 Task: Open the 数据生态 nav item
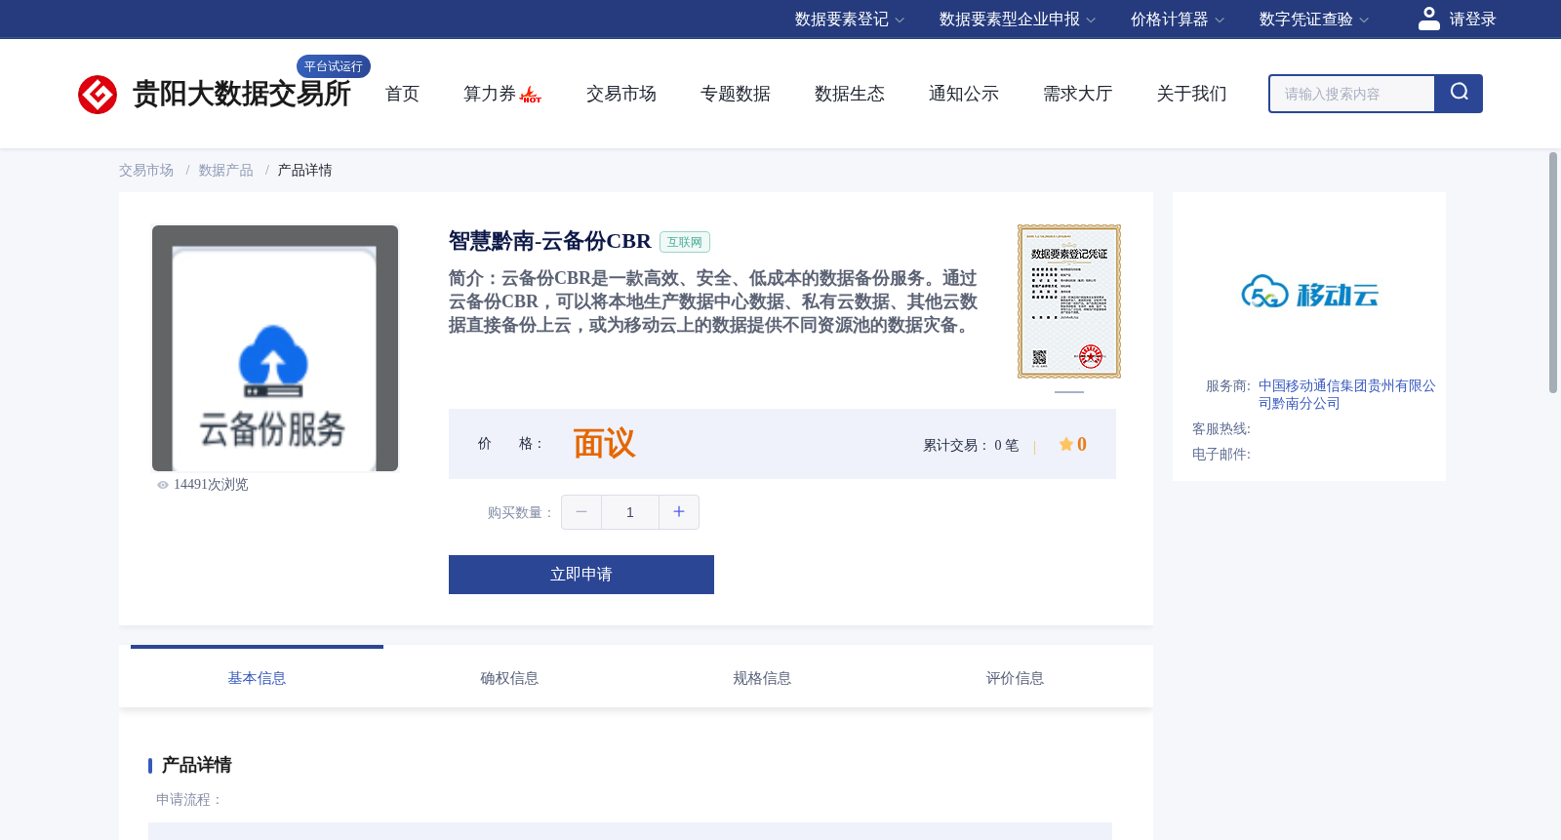(850, 94)
